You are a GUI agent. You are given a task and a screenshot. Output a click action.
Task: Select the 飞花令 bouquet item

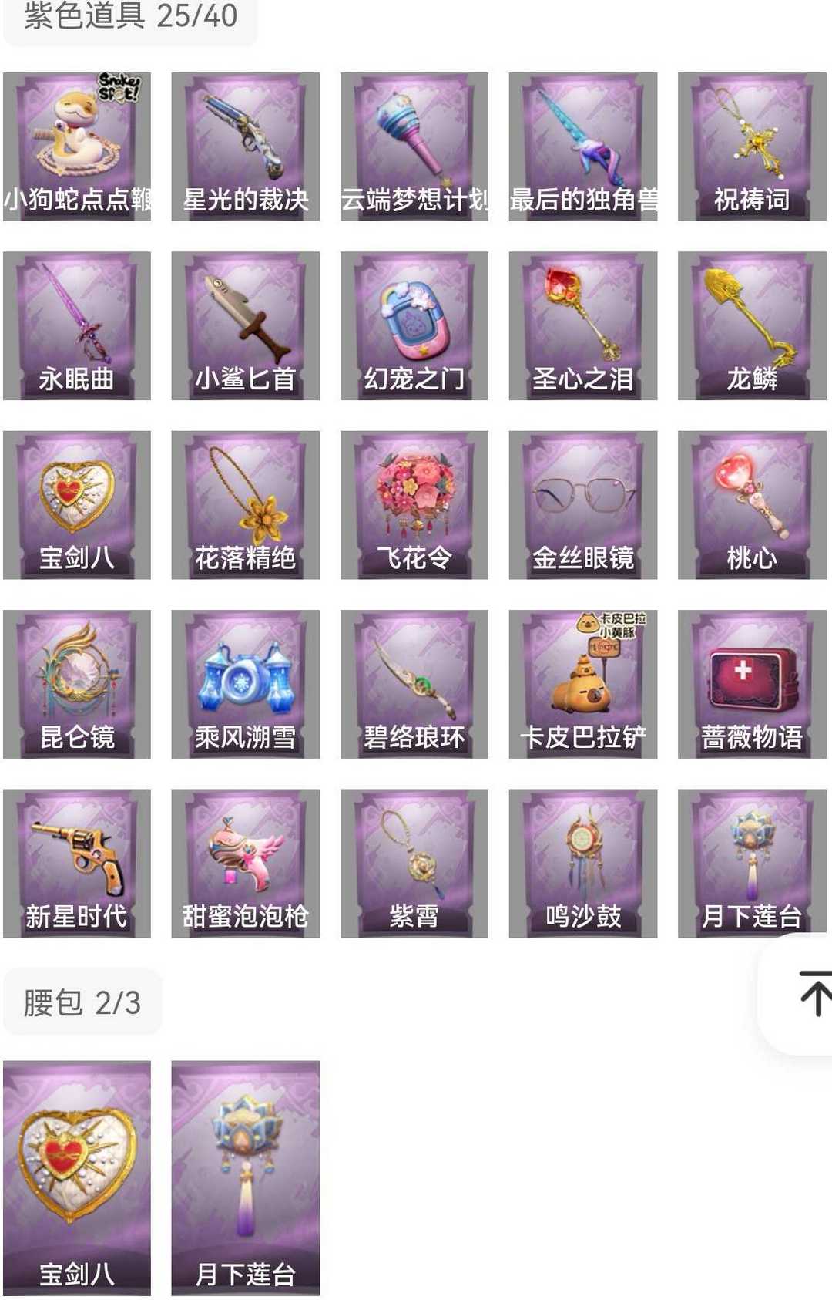point(414,505)
